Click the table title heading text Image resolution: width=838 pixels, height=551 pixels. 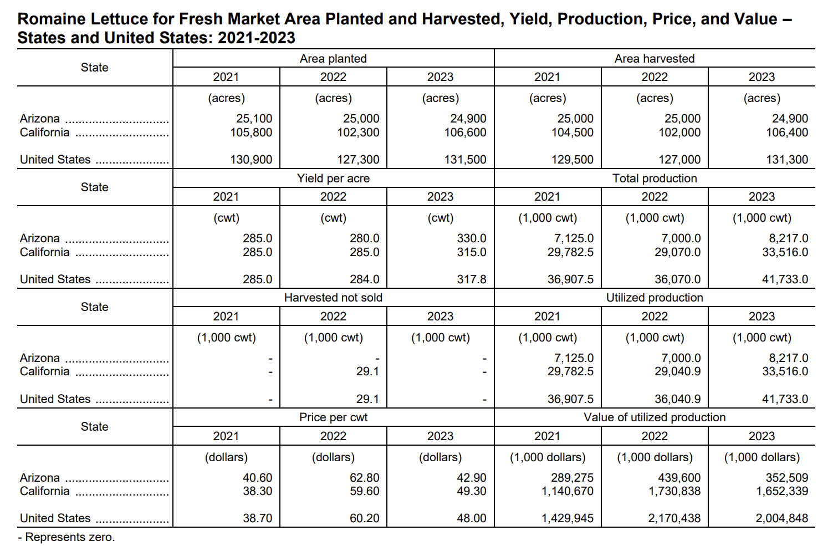405,28
